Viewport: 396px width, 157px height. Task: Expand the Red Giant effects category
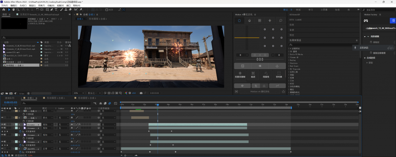[294, 66]
